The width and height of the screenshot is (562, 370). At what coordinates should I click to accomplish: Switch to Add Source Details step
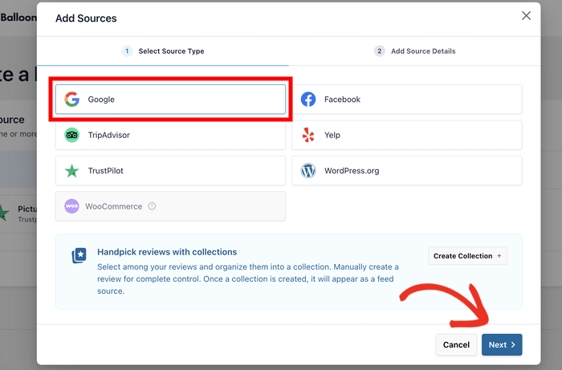coord(415,51)
